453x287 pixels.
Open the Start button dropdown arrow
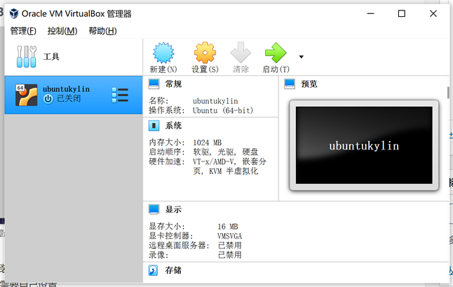coord(302,57)
